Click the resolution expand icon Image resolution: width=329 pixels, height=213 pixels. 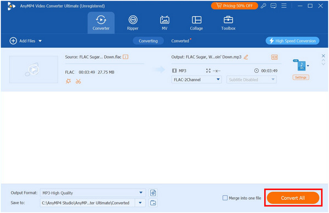click(x=208, y=71)
